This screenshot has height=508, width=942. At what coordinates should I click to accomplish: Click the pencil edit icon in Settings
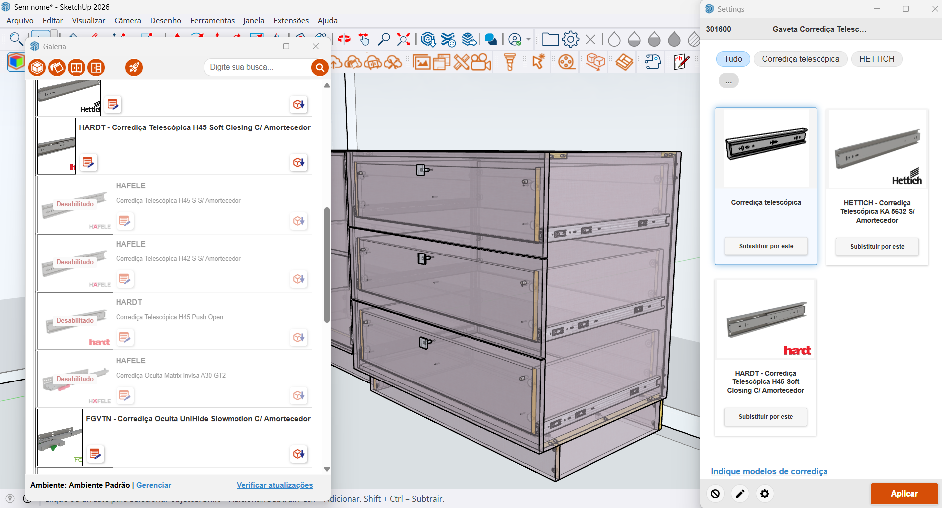(x=740, y=494)
